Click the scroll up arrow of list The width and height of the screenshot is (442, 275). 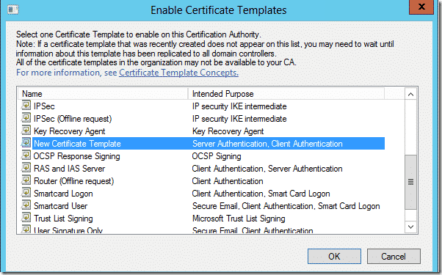[410, 95]
